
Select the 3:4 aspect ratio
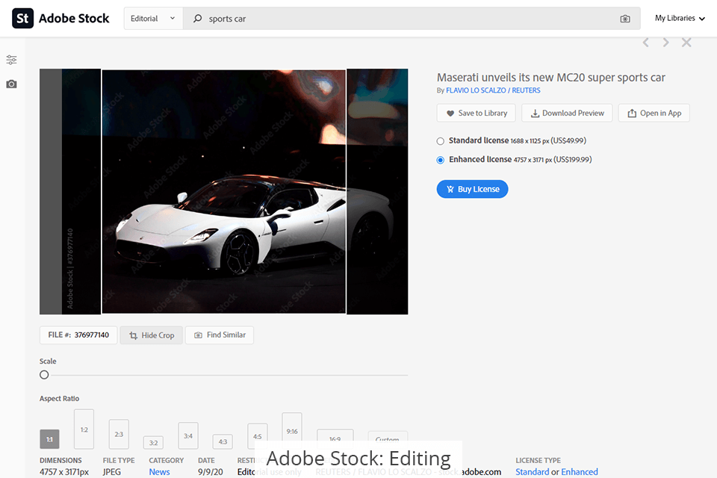(x=188, y=435)
